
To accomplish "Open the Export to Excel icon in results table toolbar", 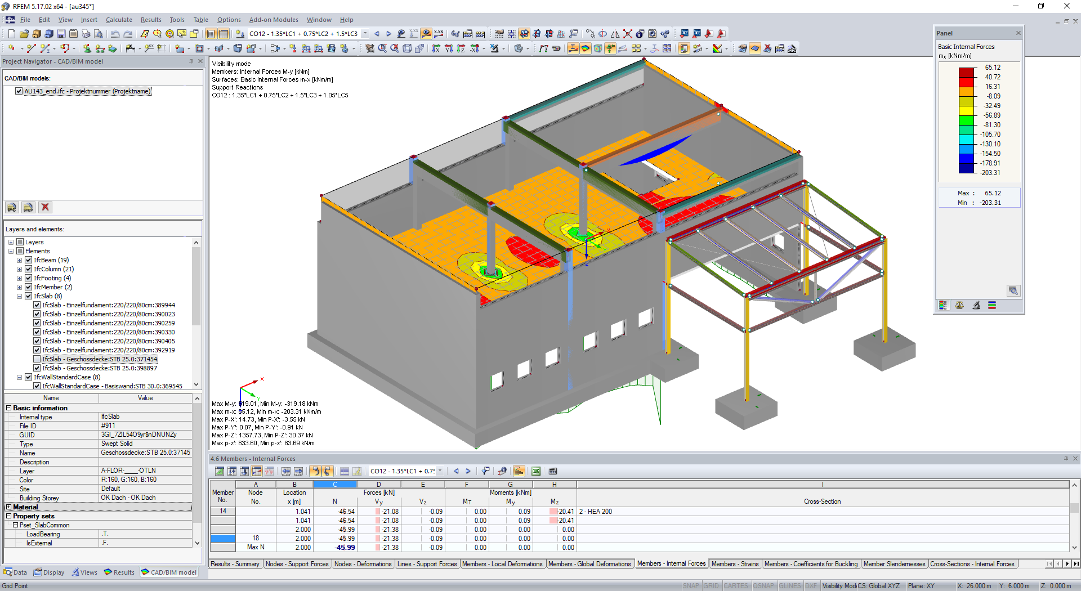I will pos(536,471).
